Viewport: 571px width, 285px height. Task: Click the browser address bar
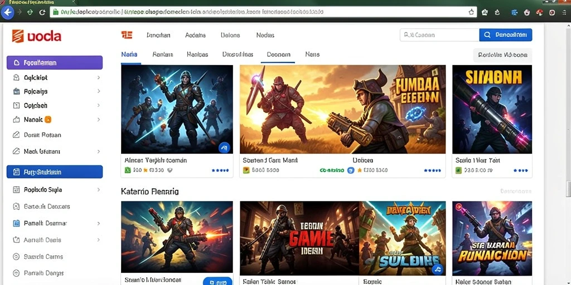tap(264, 12)
